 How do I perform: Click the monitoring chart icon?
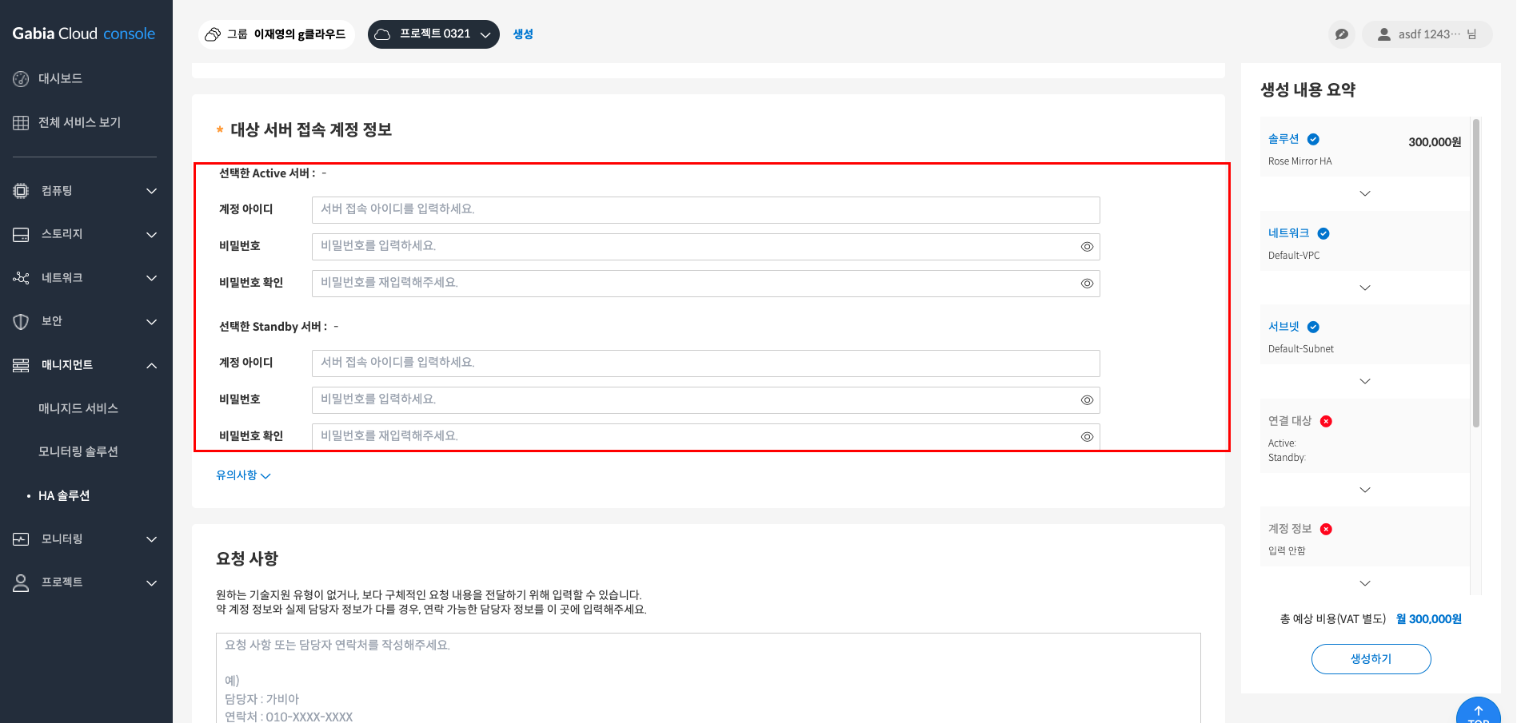click(x=21, y=539)
